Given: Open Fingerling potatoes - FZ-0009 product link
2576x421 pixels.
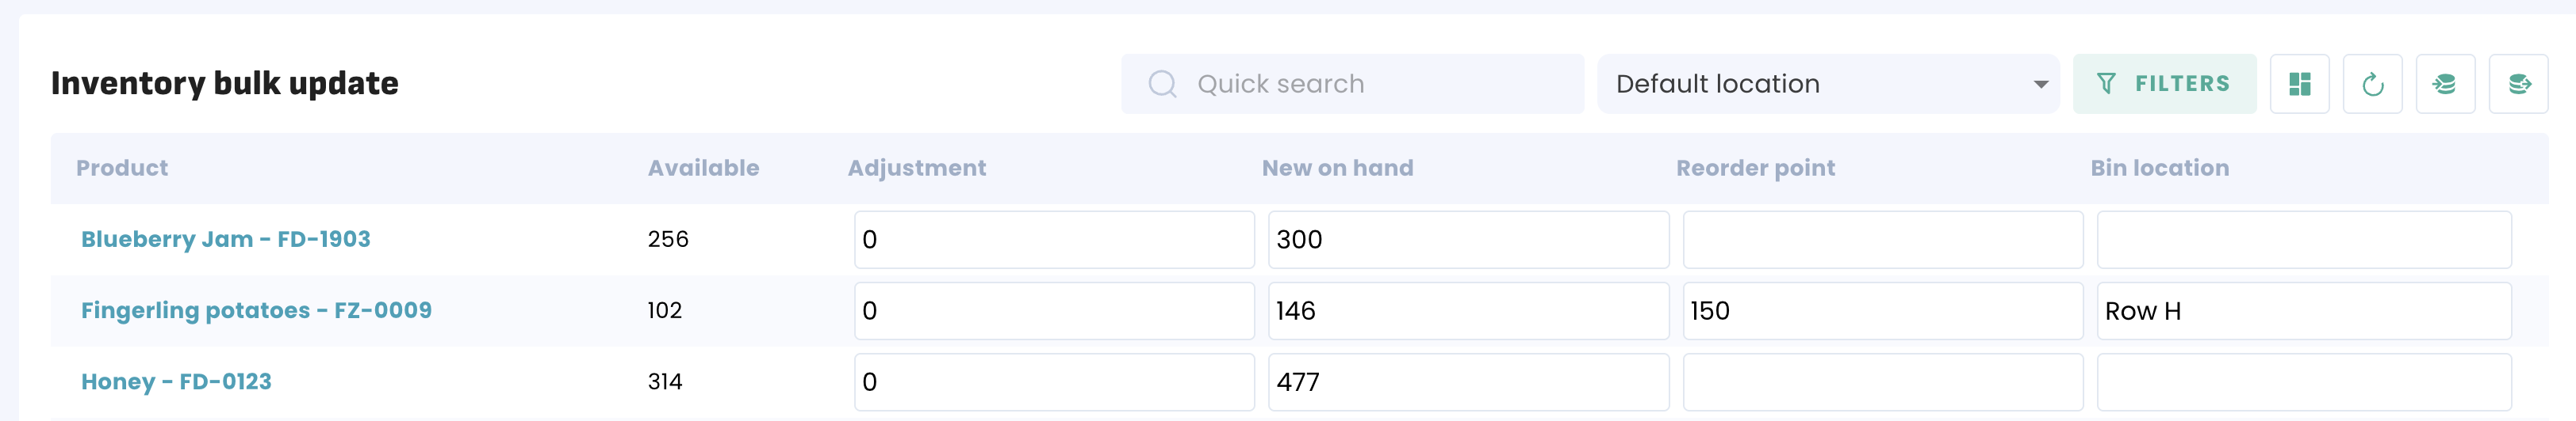Looking at the screenshot, I should (x=256, y=310).
